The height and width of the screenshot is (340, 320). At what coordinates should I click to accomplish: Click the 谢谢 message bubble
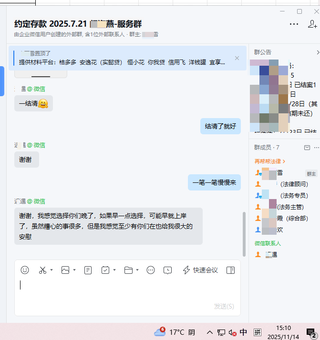(27, 160)
